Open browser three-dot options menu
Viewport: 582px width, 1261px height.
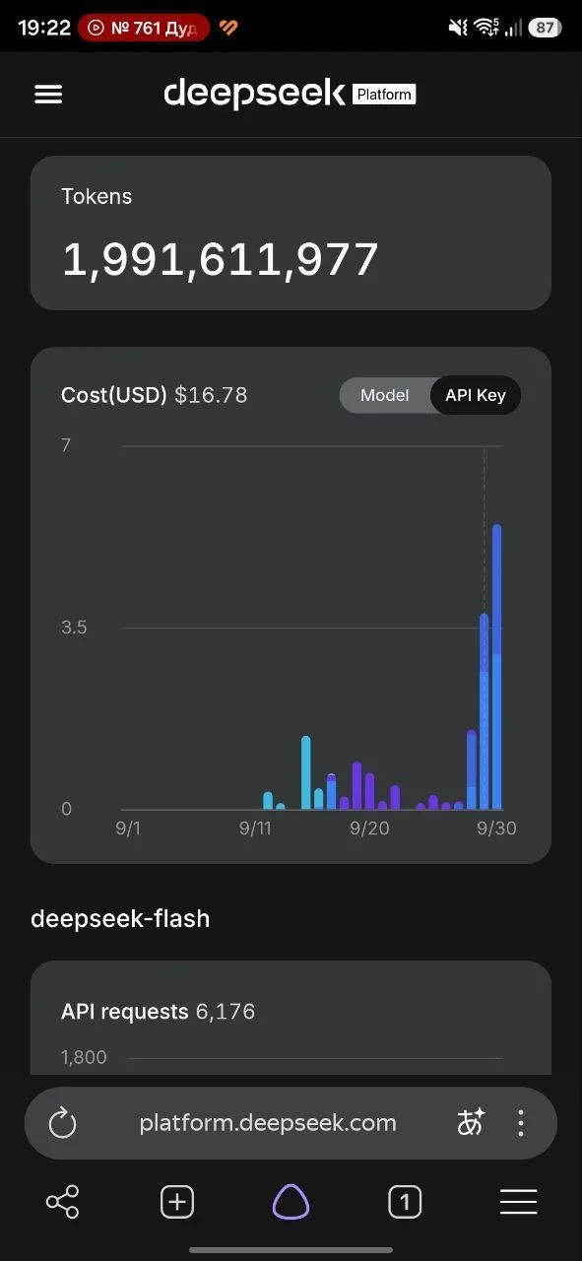point(521,1123)
